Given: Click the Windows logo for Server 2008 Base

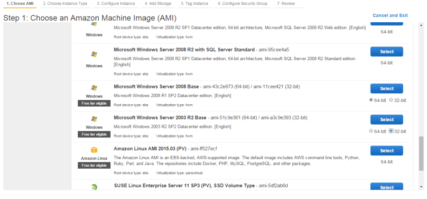Looking at the screenshot, I should (94, 88).
